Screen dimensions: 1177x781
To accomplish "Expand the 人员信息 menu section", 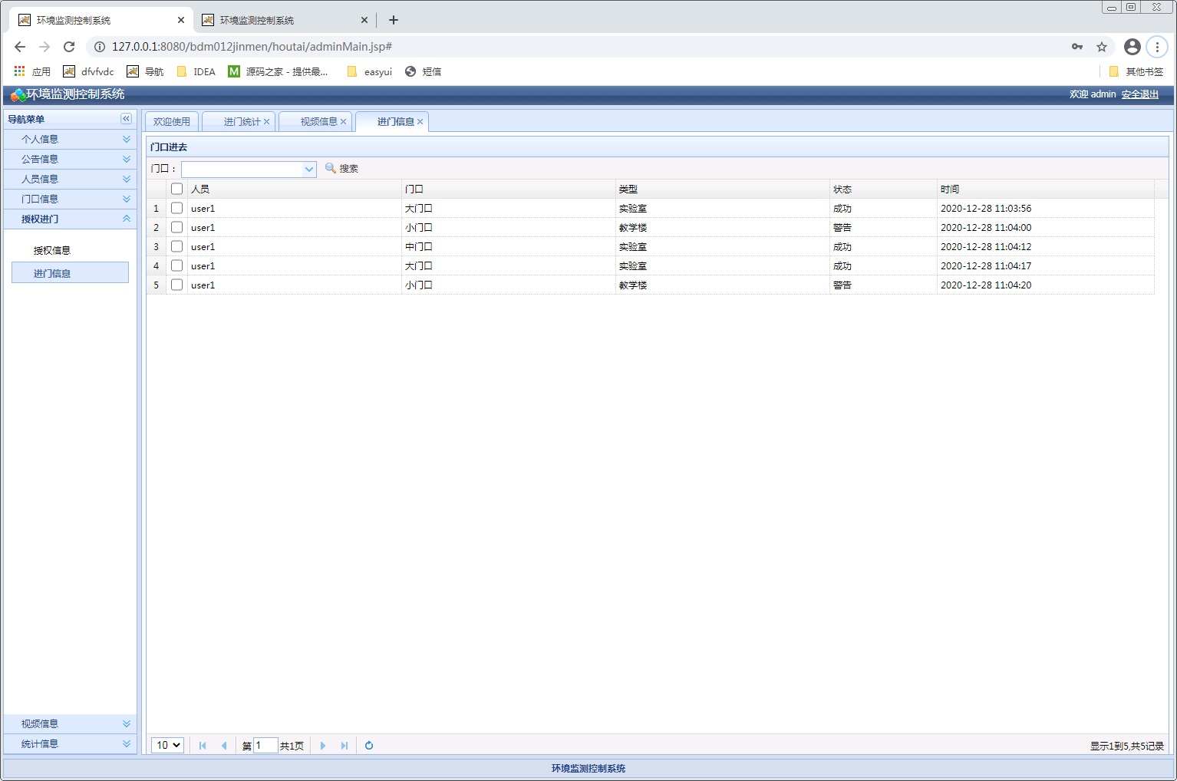I will (70, 179).
